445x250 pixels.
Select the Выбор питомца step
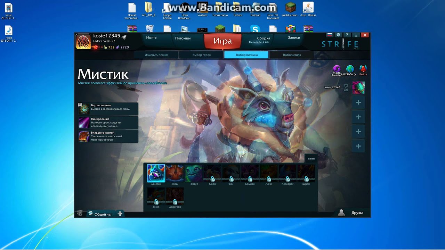(x=246, y=55)
